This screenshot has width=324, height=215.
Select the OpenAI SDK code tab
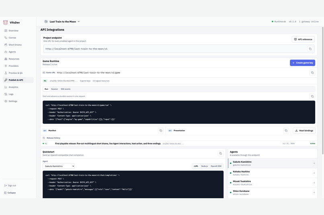(x=216, y=166)
